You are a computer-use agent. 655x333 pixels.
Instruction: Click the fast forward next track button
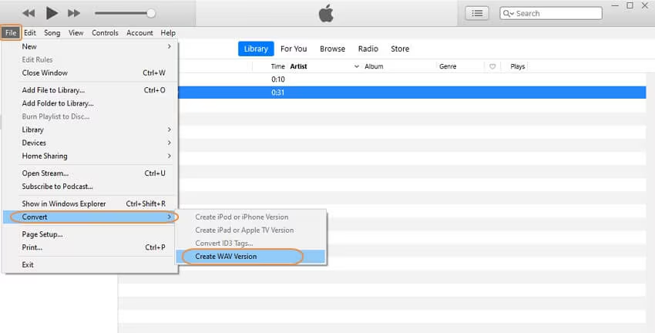coord(74,13)
